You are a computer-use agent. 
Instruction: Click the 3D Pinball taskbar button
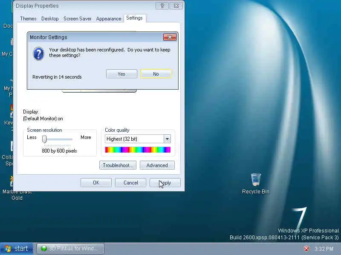click(x=70, y=249)
